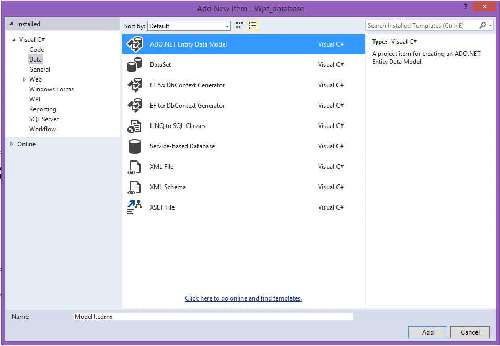Select the DataSet template name
This screenshot has height=346, width=500.
tap(160, 65)
